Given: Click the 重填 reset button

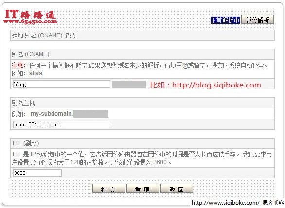Looking at the screenshot, I should [142, 189].
